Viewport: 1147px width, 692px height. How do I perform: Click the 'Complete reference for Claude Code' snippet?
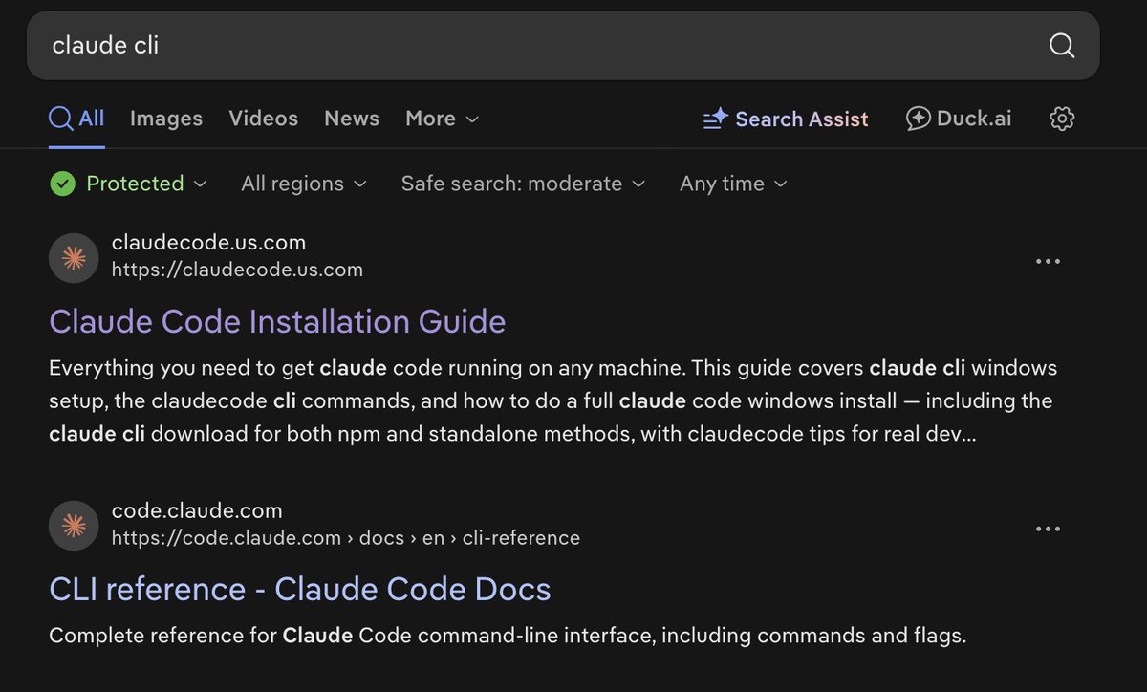tap(508, 635)
